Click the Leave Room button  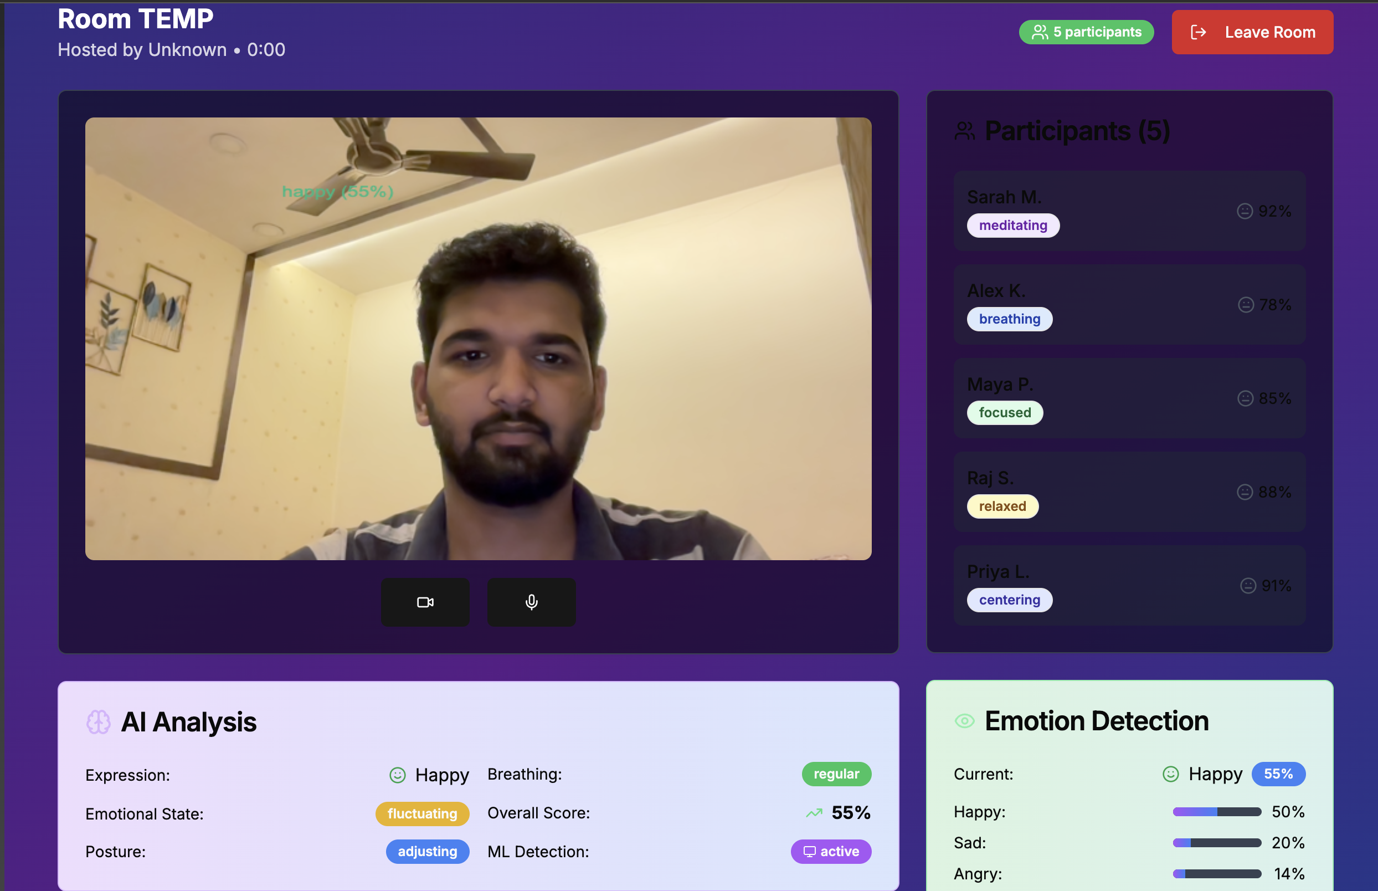pos(1252,32)
